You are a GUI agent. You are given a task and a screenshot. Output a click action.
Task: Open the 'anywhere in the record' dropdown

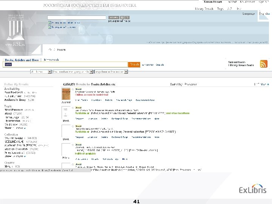pos(111,72)
